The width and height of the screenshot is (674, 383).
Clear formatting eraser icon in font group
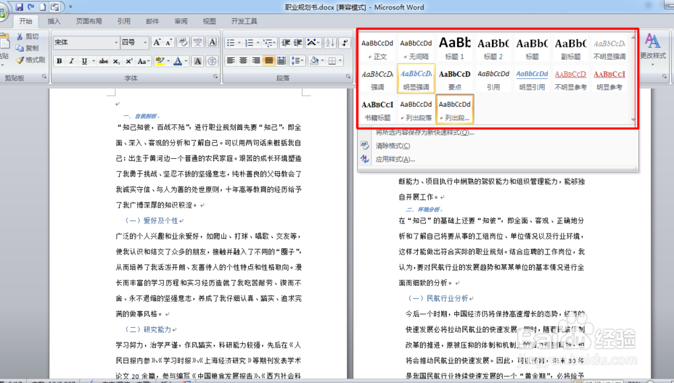(x=183, y=42)
